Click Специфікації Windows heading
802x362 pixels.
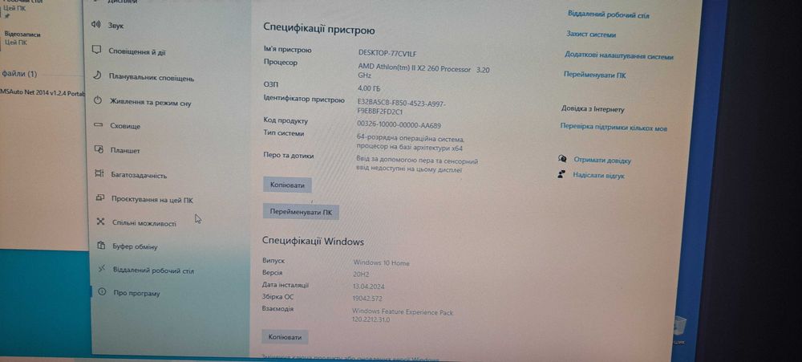[313, 241]
